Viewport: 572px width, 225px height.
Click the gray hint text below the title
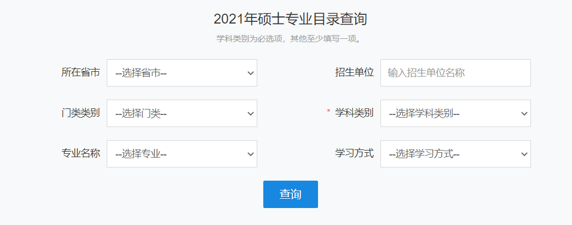290,39
